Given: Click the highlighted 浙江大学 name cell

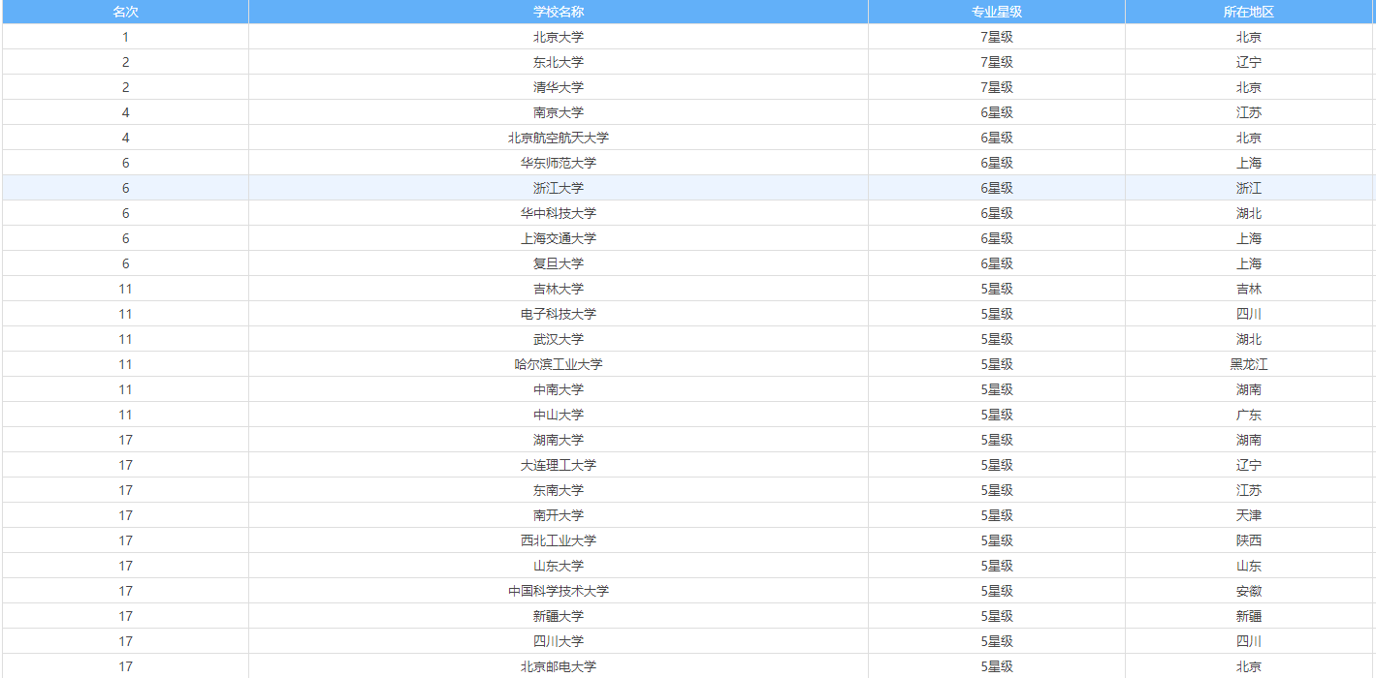Looking at the screenshot, I should point(559,188).
